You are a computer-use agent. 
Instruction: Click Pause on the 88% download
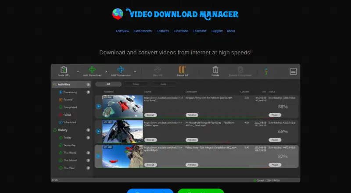275,115
